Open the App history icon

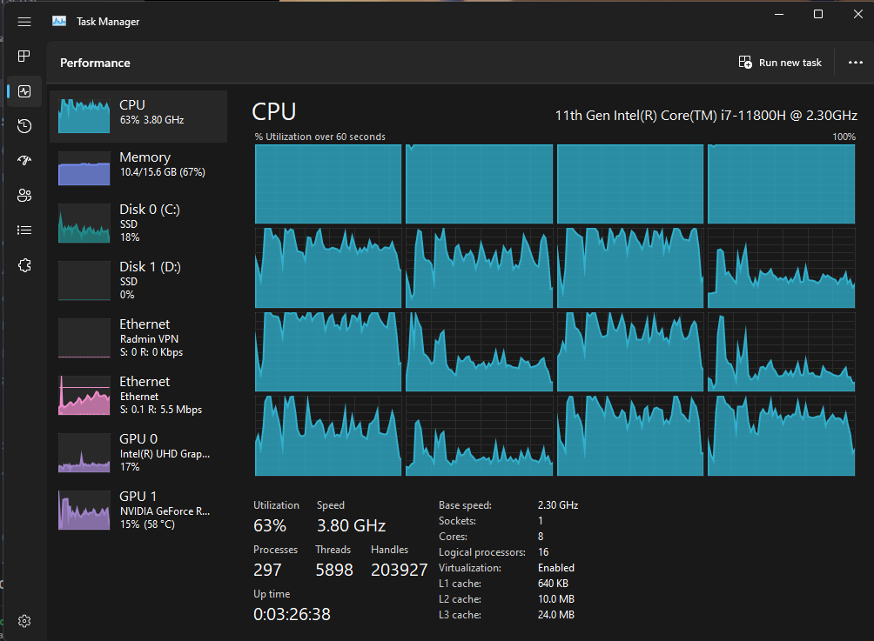coord(24,125)
